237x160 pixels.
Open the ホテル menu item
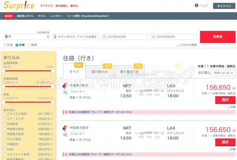(42, 16)
